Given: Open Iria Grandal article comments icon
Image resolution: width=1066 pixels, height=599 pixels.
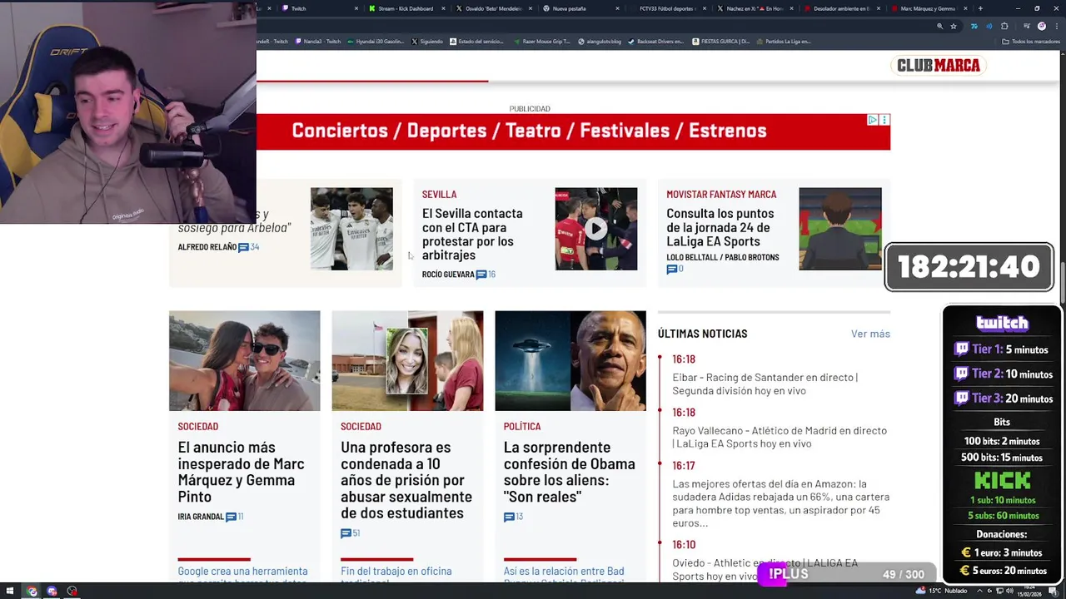Looking at the screenshot, I should [x=231, y=517].
